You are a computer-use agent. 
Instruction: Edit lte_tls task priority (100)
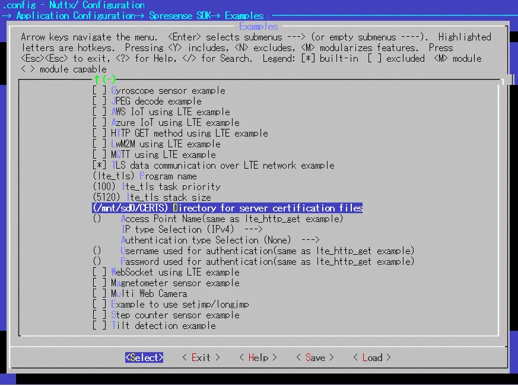point(157,186)
